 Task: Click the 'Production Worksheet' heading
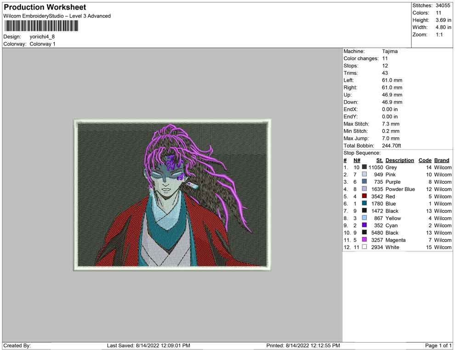[45, 7]
